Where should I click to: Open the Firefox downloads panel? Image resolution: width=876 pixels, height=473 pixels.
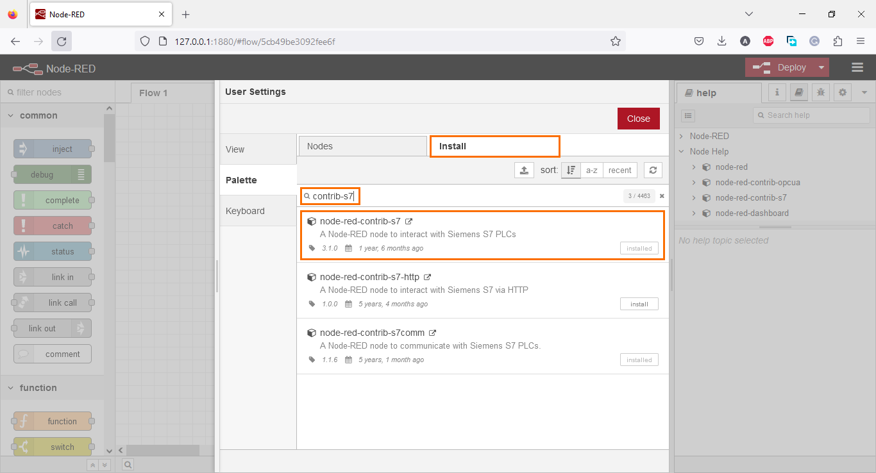[x=721, y=41]
